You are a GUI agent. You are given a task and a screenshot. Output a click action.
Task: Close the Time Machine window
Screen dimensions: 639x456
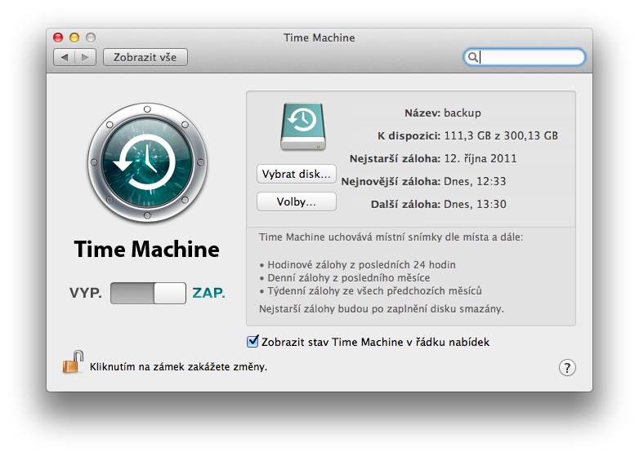click(x=58, y=38)
